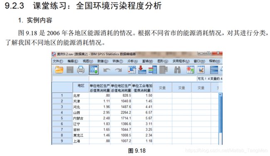Viewport: 270px width, 156px height.
Task: Click the 黑龙江 cell
Action: click(x=81, y=135)
